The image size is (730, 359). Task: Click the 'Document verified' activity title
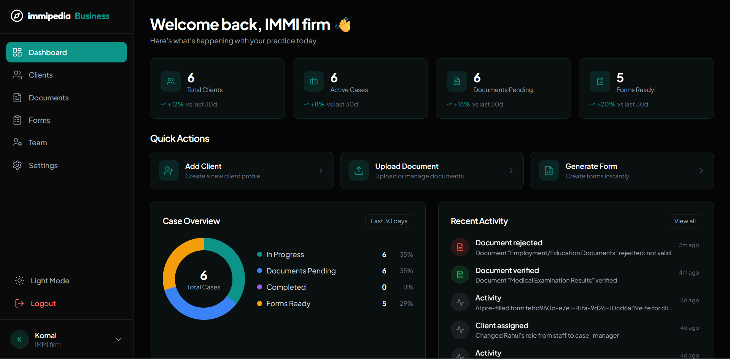(x=507, y=270)
